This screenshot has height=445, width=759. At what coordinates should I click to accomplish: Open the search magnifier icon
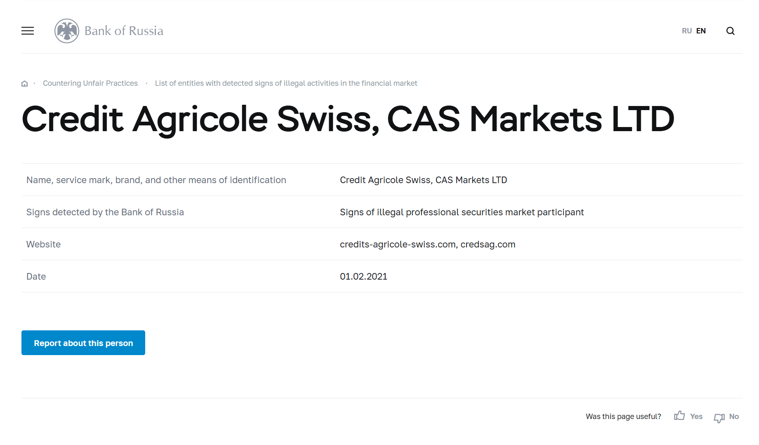click(730, 31)
